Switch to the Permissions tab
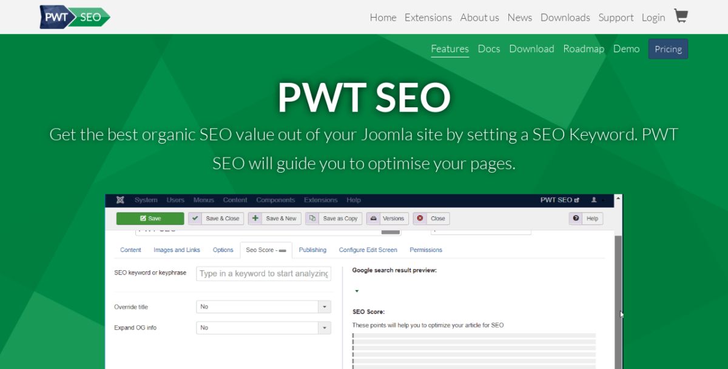728x369 pixels. click(x=426, y=250)
